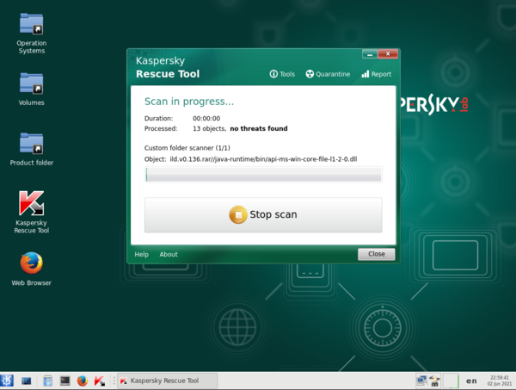The height and width of the screenshot is (390, 516).
Task: Click the en keyboard layout indicator
Action: tap(471, 381)
